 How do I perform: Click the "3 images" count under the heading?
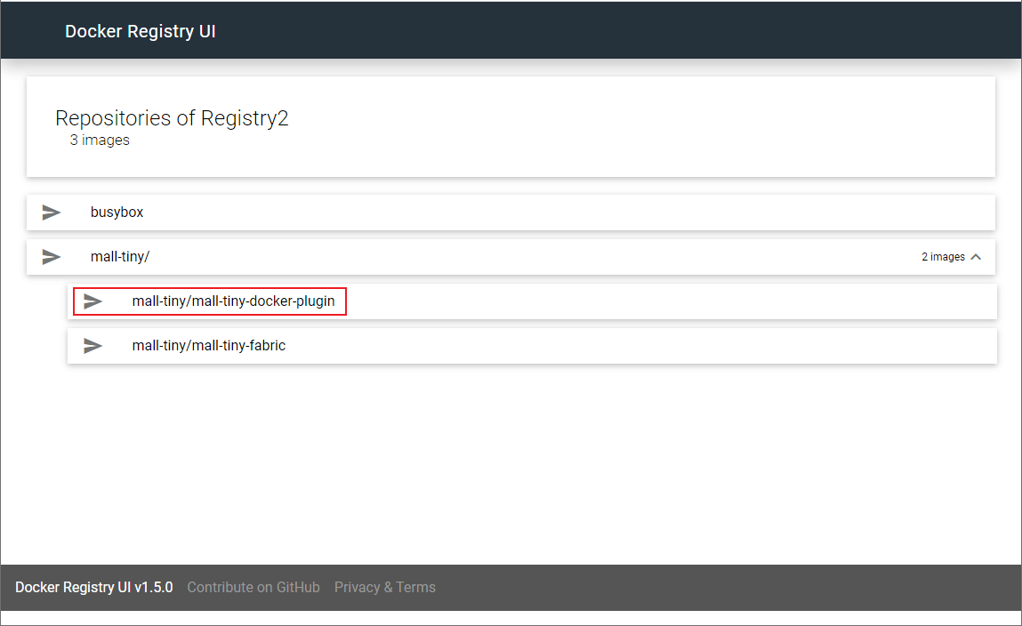click(100, 140)
